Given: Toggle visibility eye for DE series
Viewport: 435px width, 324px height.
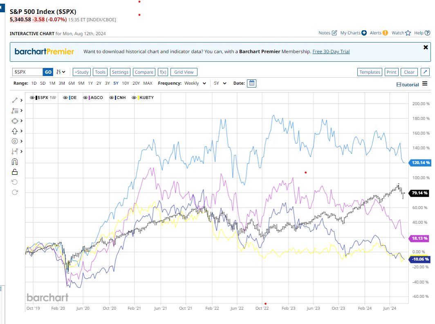Looking at the screenshot, I should point(65,98).
